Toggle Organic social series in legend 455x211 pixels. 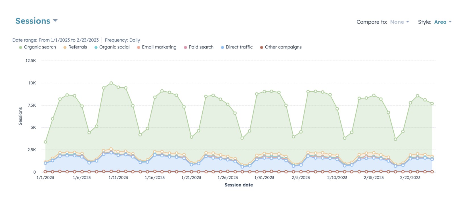[114, 47]
